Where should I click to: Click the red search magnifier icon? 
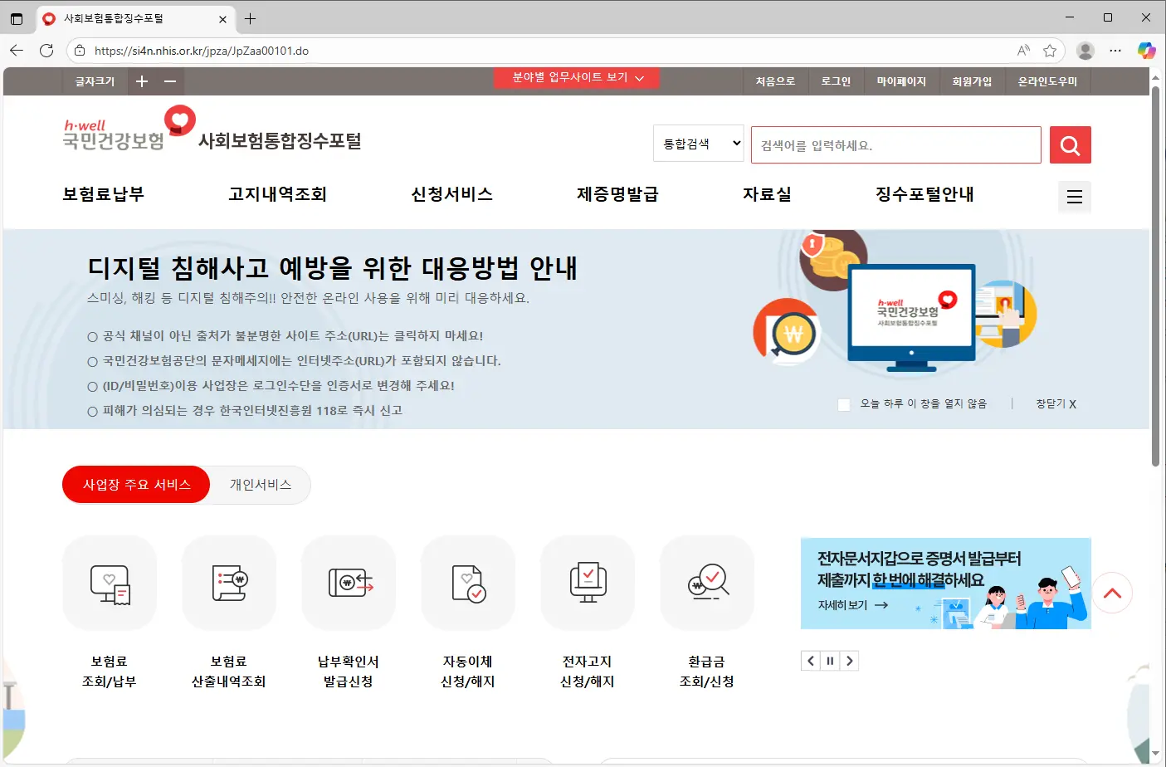coord(1070,144)
